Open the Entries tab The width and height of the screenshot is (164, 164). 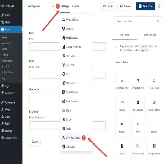[75, 6]
